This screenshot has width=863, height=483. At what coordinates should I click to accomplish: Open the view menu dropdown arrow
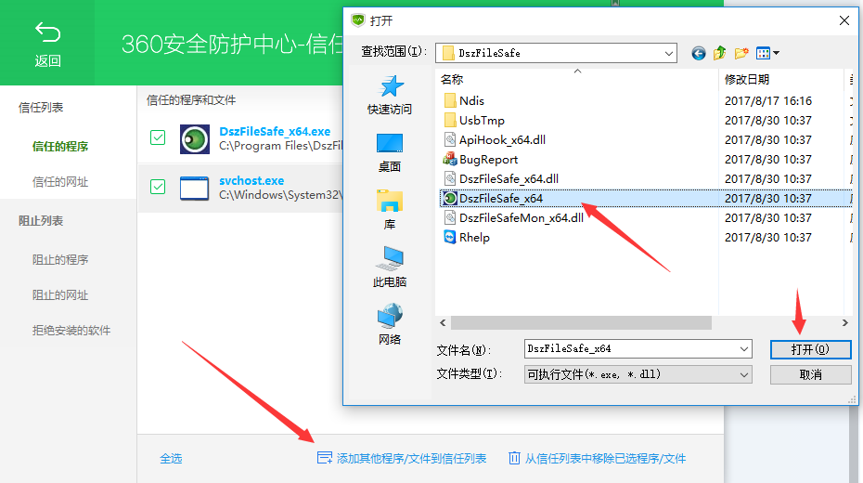coord(776,53)
